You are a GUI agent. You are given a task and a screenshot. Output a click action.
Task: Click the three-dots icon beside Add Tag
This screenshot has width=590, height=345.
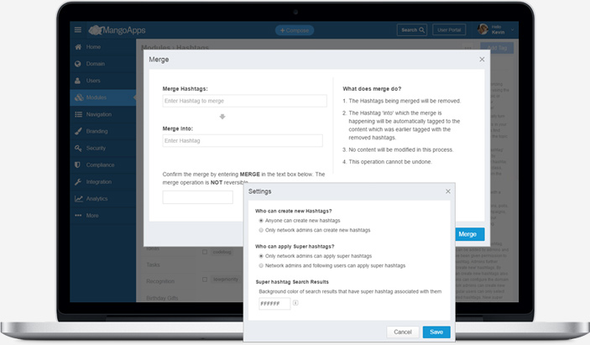coord(468,48)
